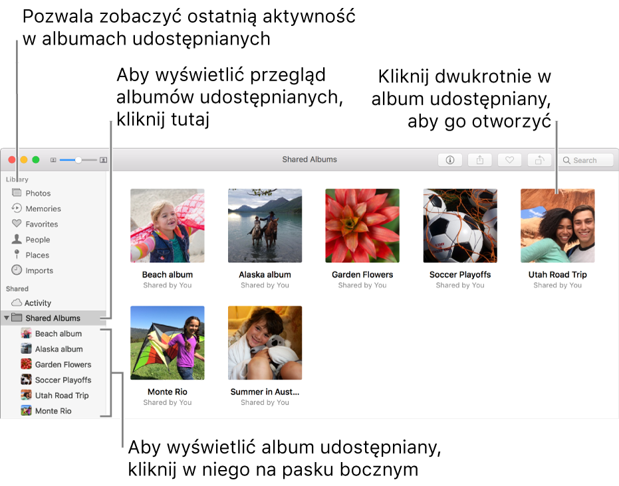
Task: Click inside the Search field
Action: click(x=586, y=160)
